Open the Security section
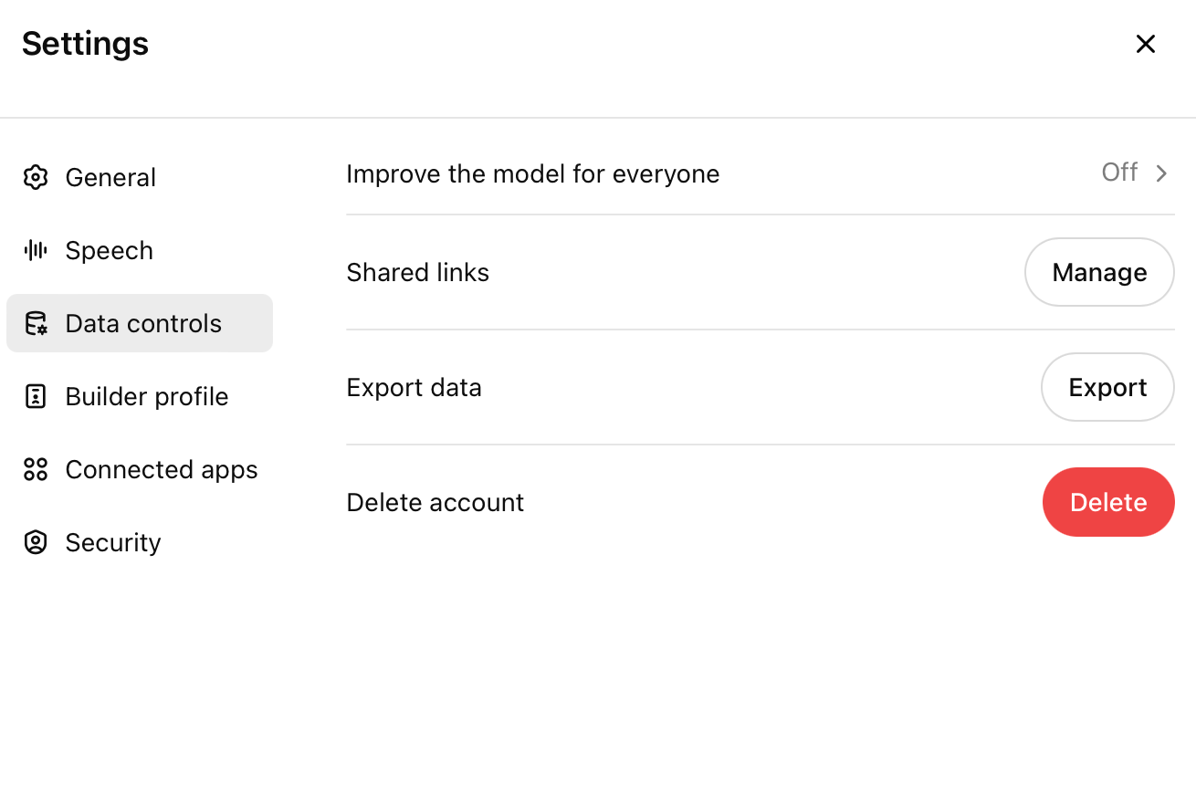Viewport: 1196px width, 785px height. pos(140,542)
